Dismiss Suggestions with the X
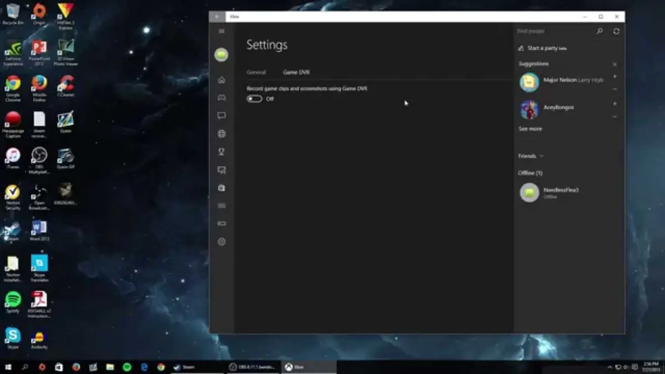This screenshot has height=374, width=665. [x=615, y=64]
